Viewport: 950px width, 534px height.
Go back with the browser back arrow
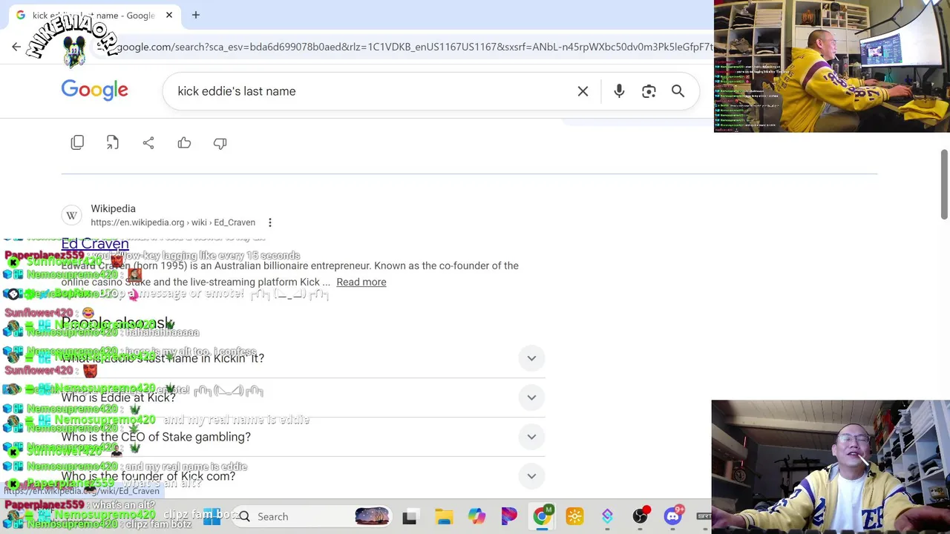pyautogui.click(x=16, y=47)
